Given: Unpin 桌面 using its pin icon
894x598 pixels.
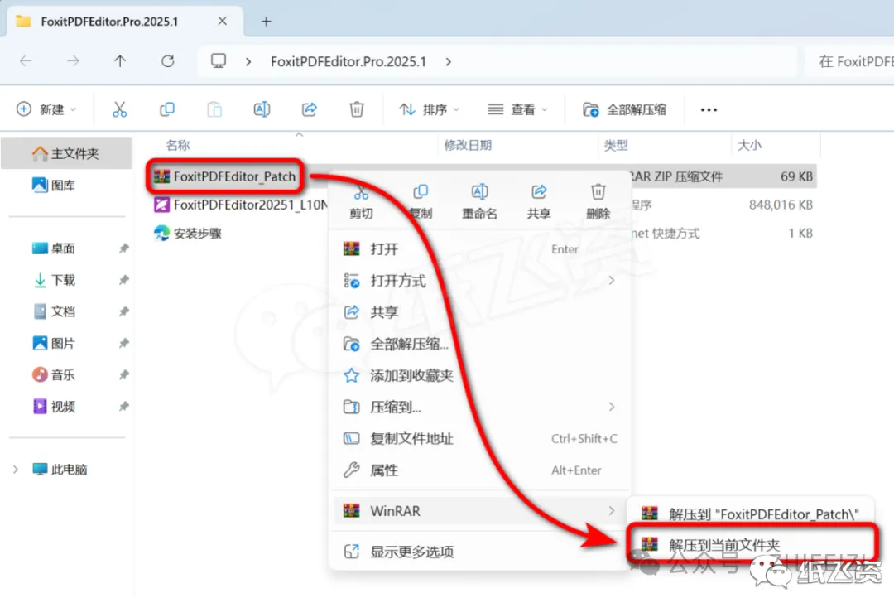Looking at the screenshot, I should [123, 248].
